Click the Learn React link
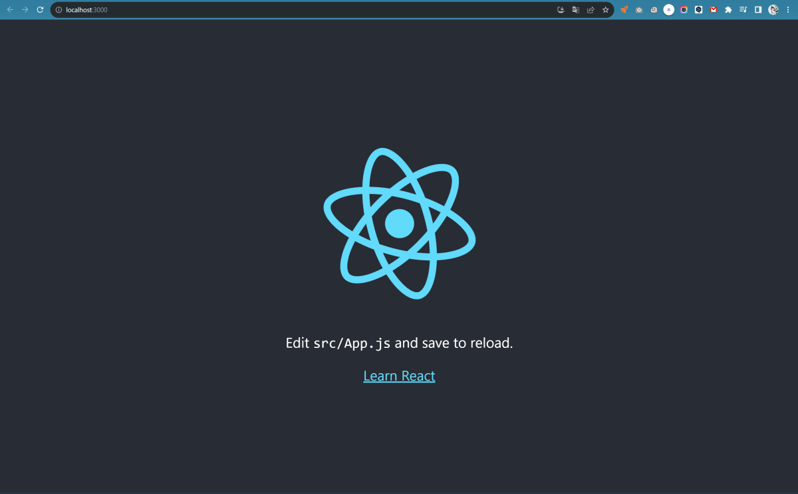This screenshot has width=798, height=494. pyautogui.click(x=399, y=376)
